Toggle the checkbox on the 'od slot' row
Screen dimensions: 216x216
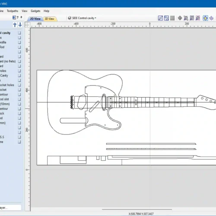(x=19, y=99)
